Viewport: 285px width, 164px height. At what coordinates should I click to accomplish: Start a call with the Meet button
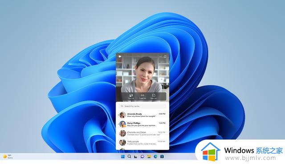[131, 96]
